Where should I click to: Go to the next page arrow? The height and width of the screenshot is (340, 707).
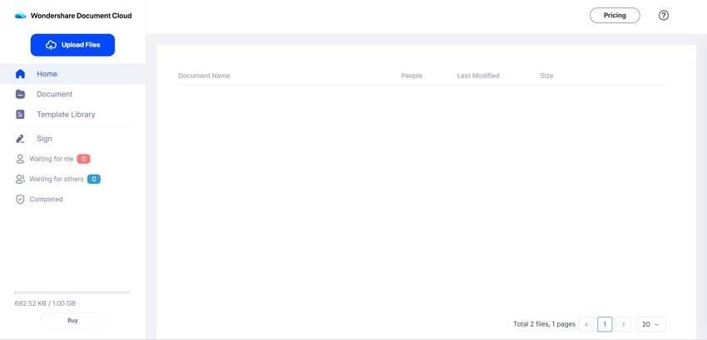[x=623, y=324]
